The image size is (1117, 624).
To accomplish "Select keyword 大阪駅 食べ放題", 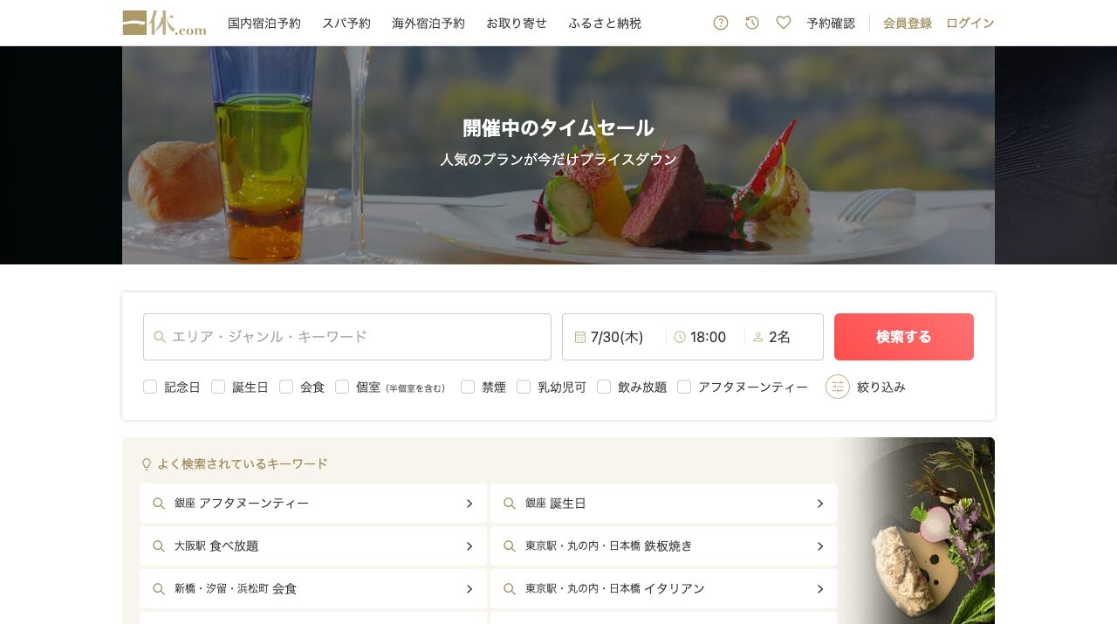I will pos(313,546).
